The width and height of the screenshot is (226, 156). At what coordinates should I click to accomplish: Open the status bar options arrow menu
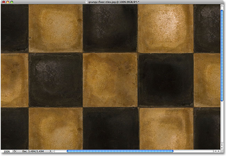click(51, 151)
